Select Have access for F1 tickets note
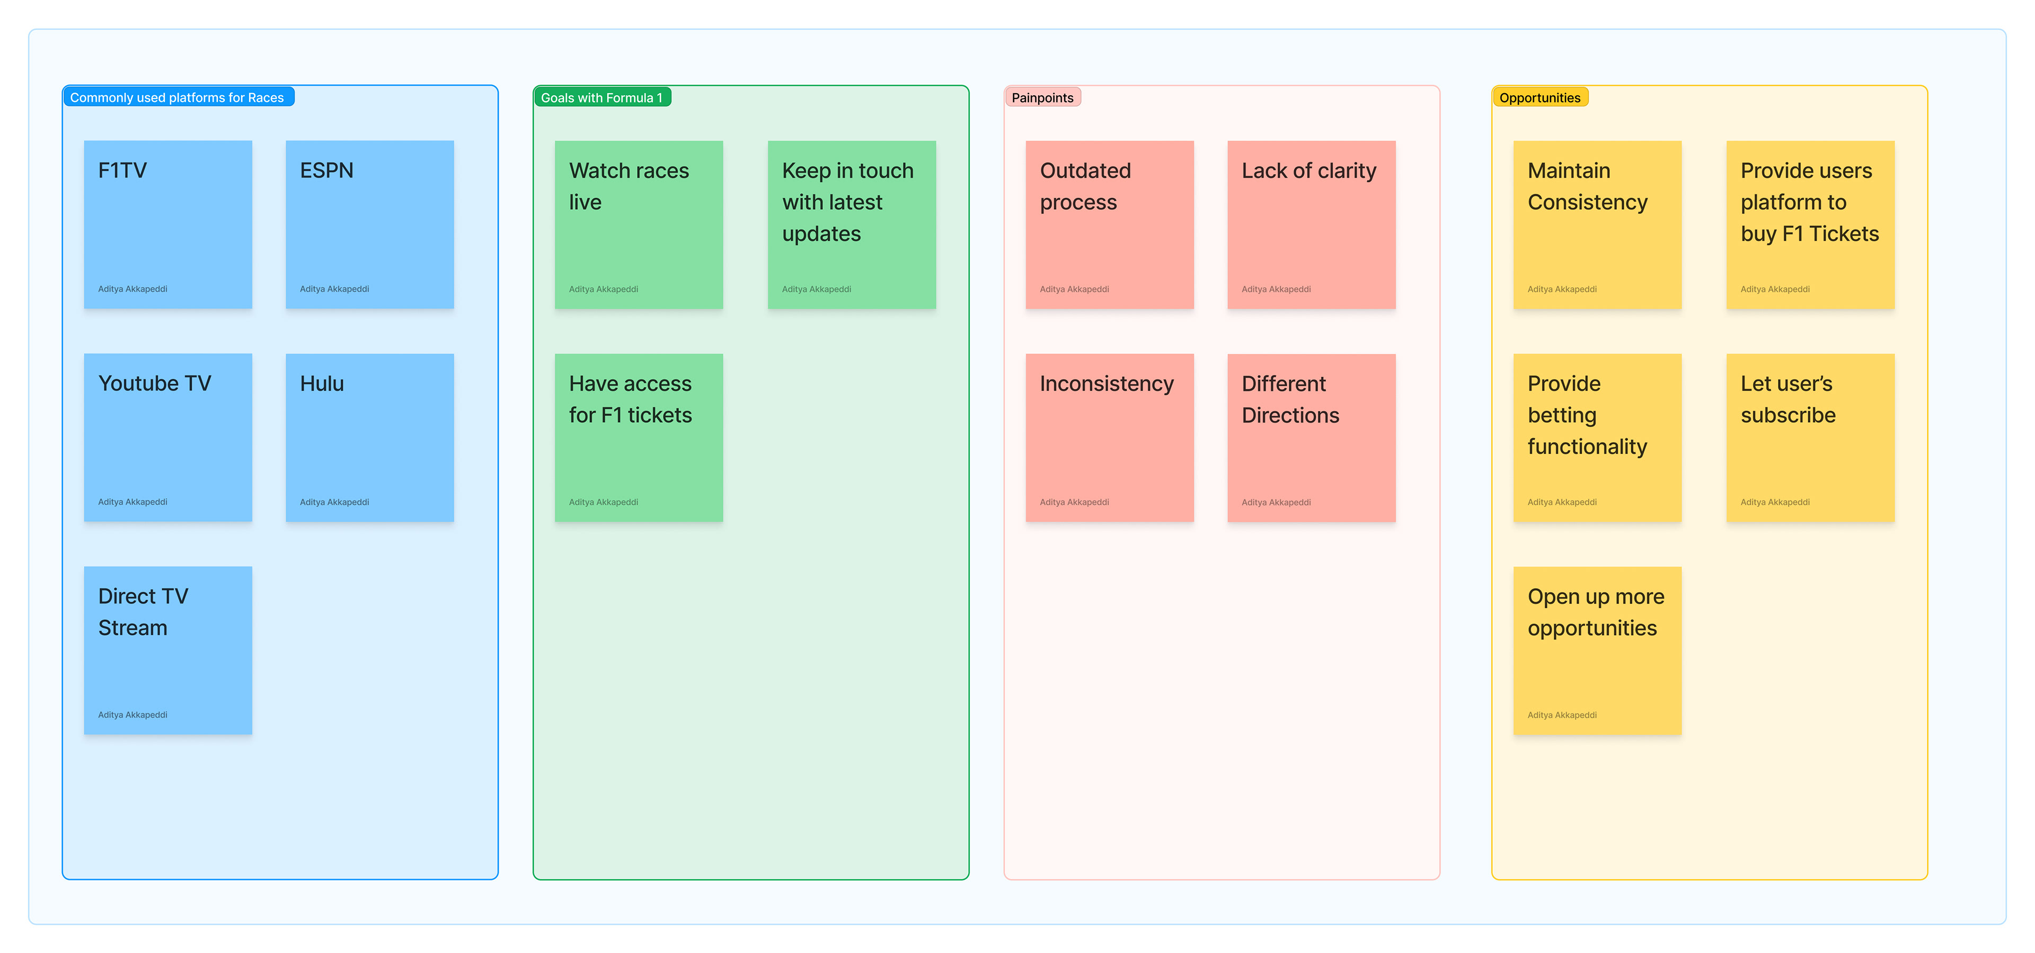The height and width of the screenshot is (953, 2035). 638,438
